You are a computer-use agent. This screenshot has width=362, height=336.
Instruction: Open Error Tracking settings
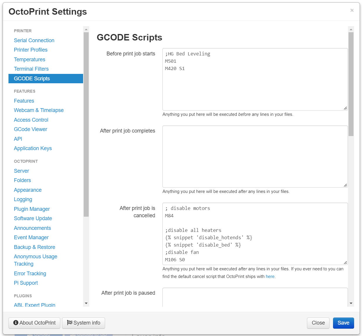coord(30,274)
